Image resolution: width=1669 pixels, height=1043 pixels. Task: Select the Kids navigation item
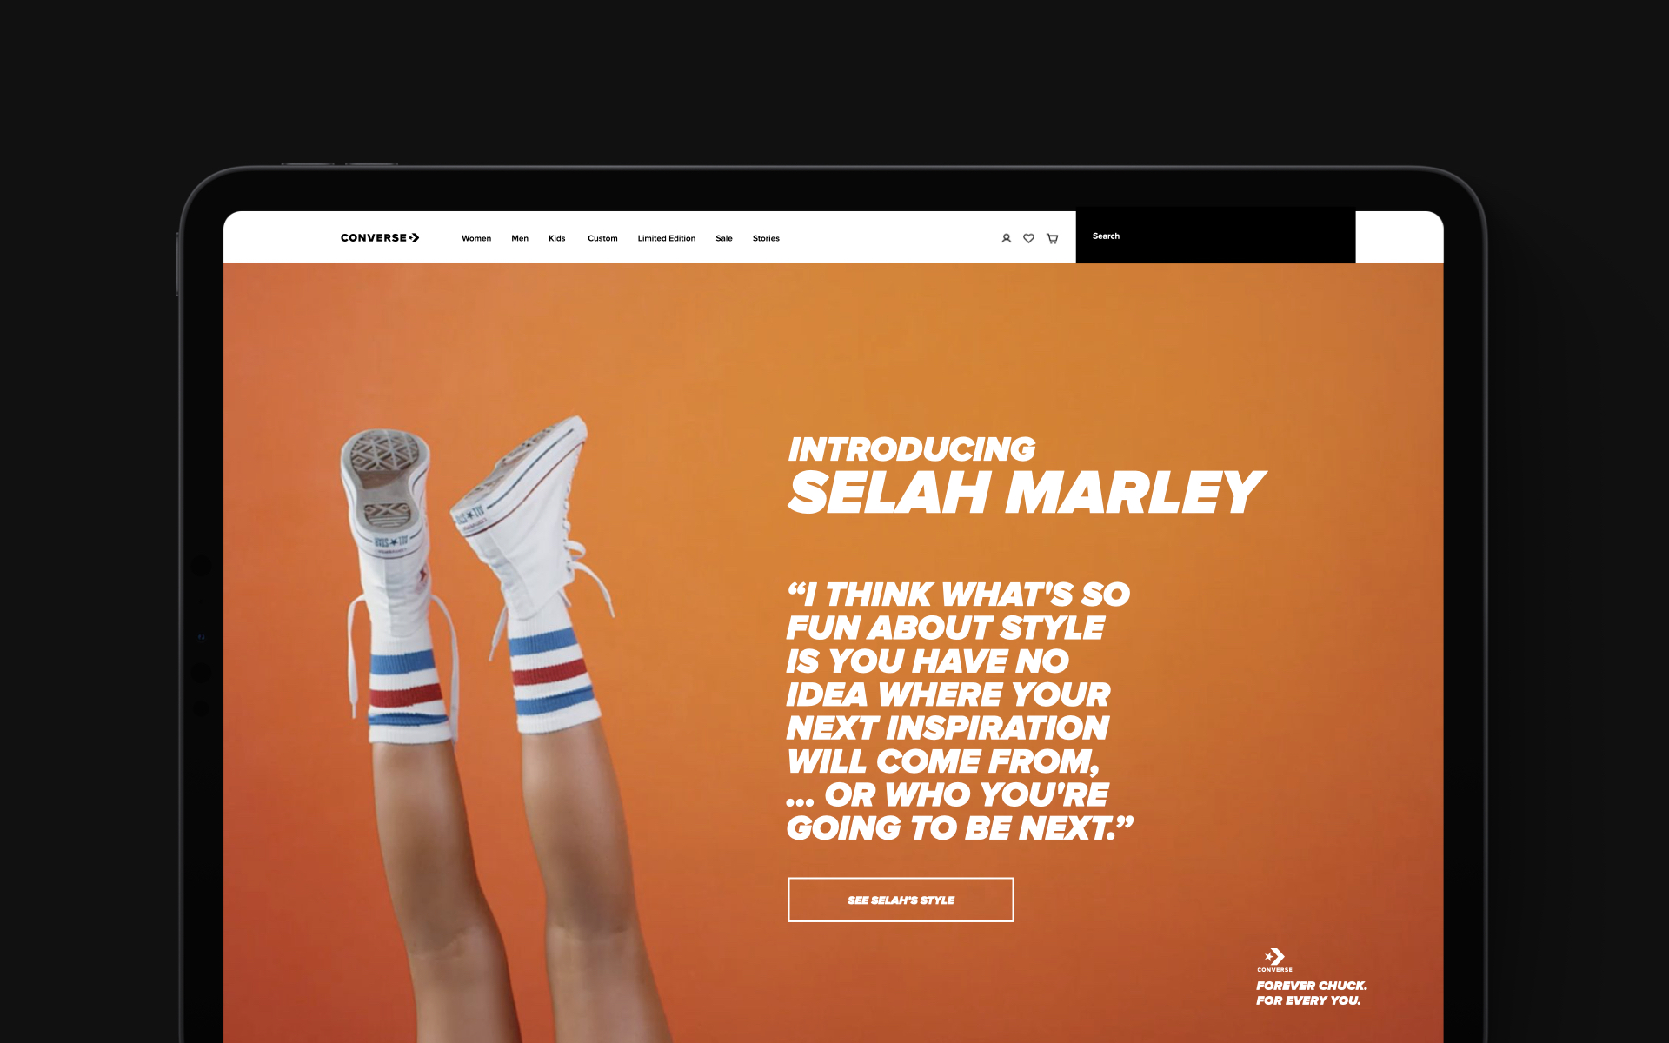557,238
